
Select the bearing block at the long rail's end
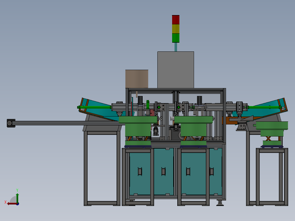click(x=11, y=123)
